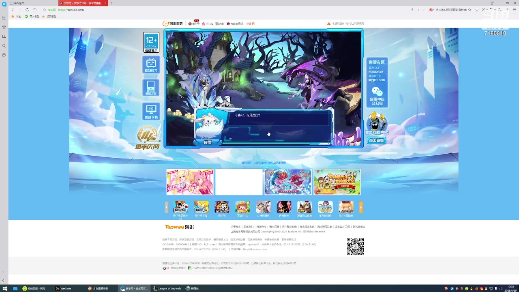Click the taskbar clock
Image resolution: width=519 pixels, height=292 pixels.
click(510, 288)
